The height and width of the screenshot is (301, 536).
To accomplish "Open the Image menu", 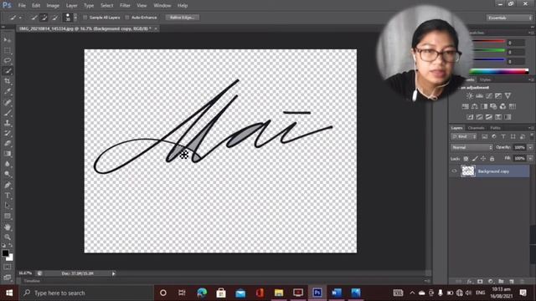I will pyautogui.click(x=53, y=6).
